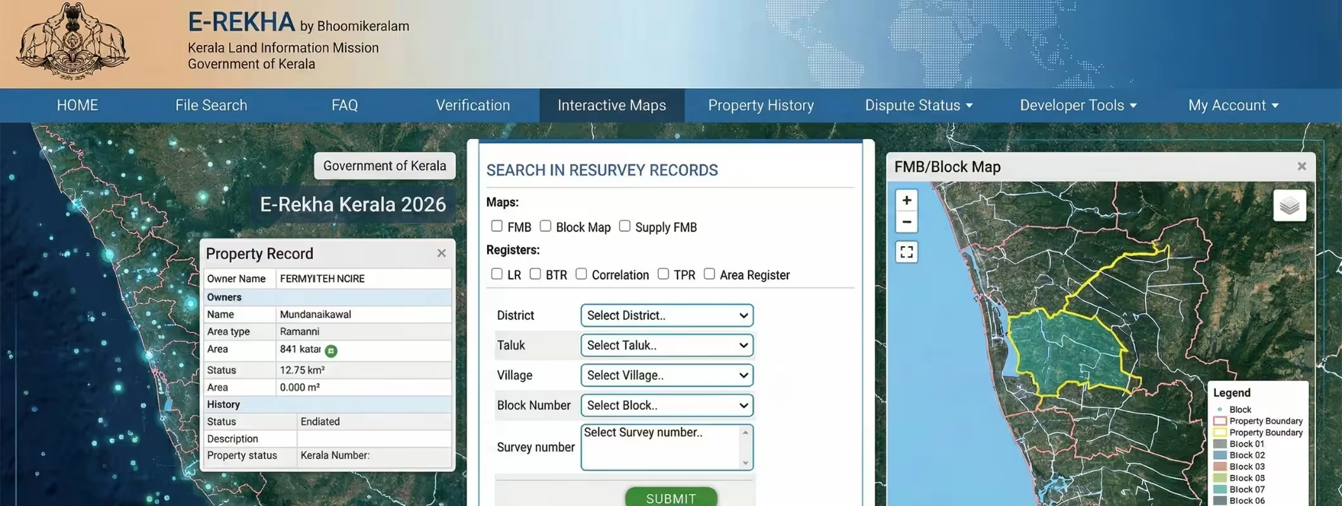
Task: Navigate to FAQ
Action: pyautogui.click(x=345, y=105)
